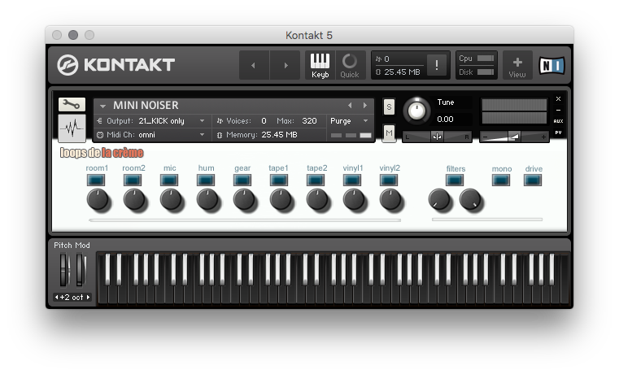619x374 pixels.
Task: Increase volume with plus button
Action: tap(543, 137)
